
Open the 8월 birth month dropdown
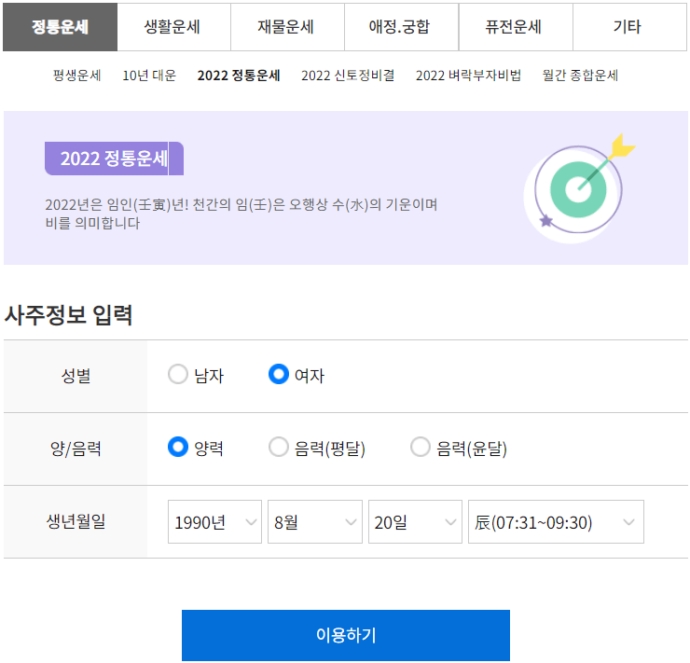(315, 522)
